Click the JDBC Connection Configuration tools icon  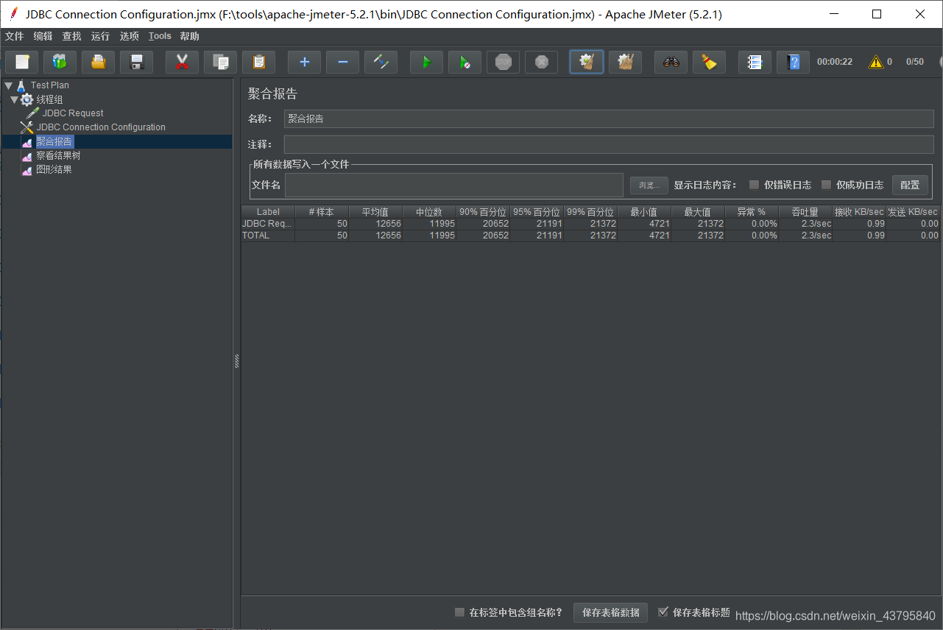(x=27, y=127)
